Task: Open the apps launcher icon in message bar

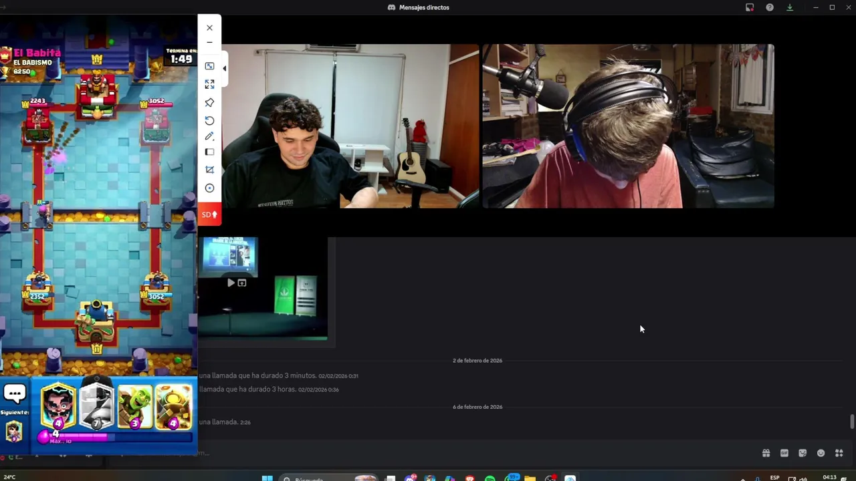Action: coord(839,453)
